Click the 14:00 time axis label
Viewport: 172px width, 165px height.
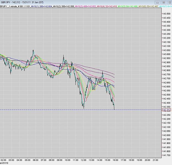pos(100,160)
